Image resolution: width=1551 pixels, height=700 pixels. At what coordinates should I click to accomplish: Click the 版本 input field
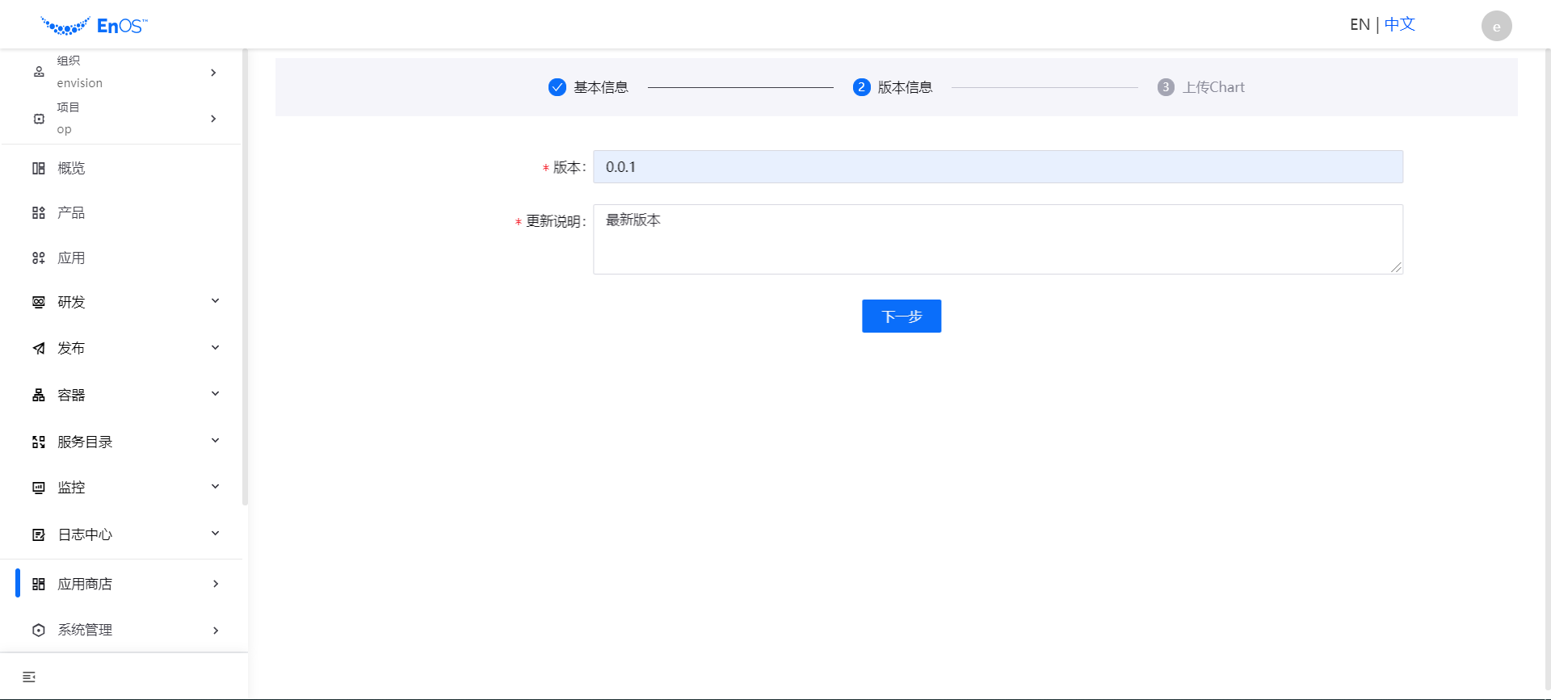(x=998, y=167)
